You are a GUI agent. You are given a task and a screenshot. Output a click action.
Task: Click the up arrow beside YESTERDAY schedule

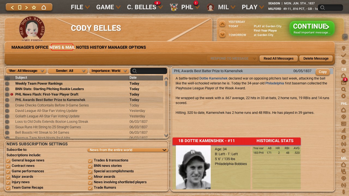(222, 24)
